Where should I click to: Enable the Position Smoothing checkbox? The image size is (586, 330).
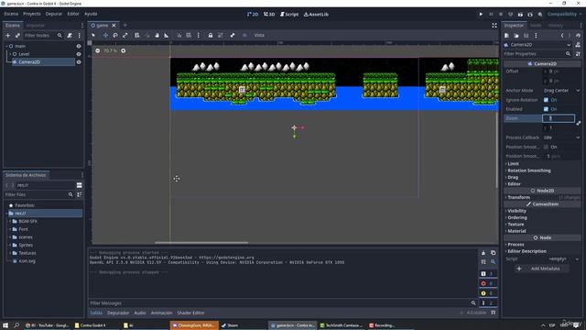click(546, 147)
